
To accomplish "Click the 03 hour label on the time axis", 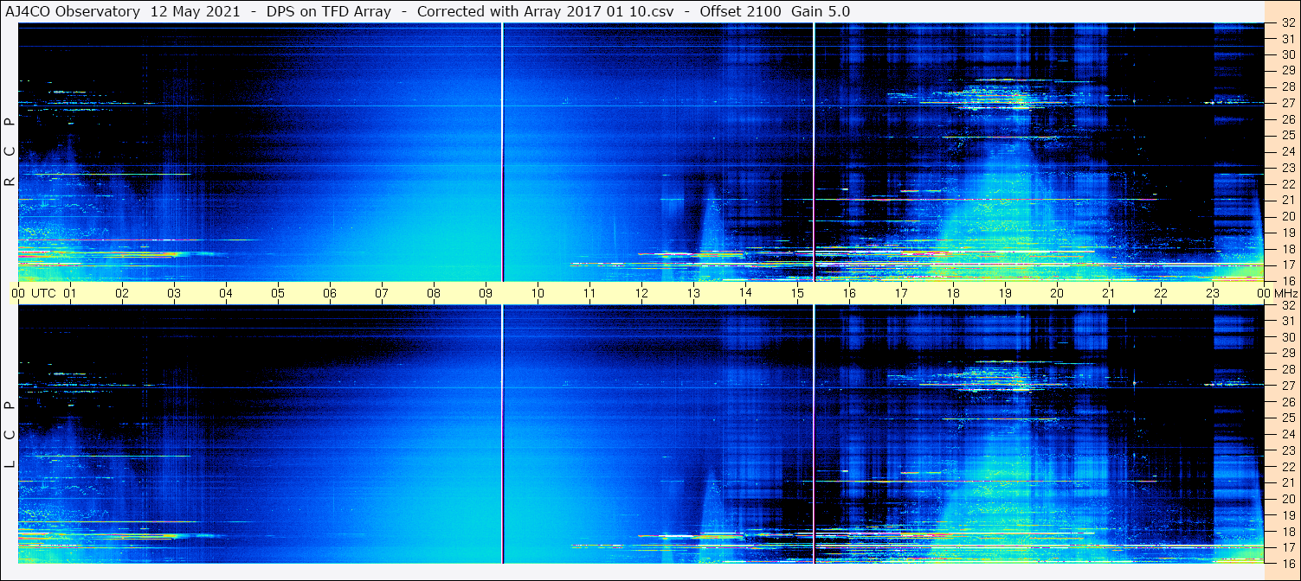I will [174, 293].
